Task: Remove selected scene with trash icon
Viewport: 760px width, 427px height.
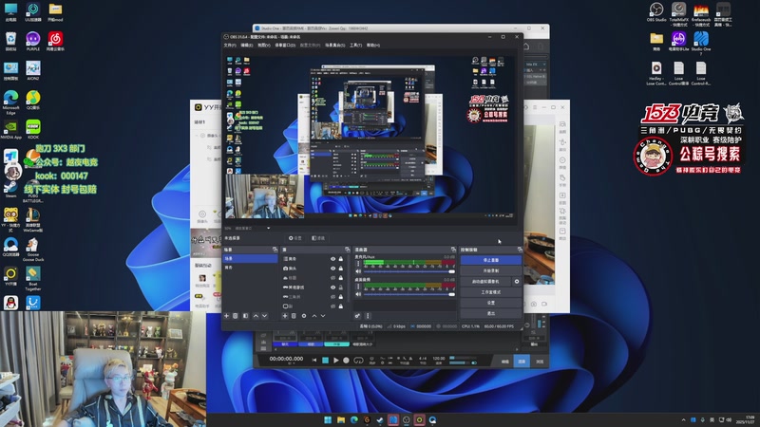Action: coord(235,316)
